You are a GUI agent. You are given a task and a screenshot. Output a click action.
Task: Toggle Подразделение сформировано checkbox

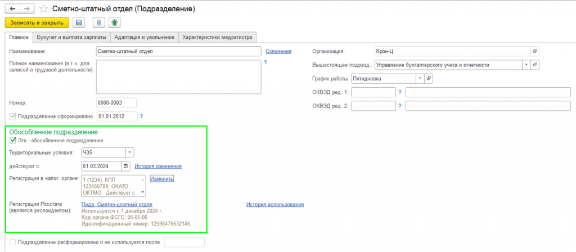13,116
